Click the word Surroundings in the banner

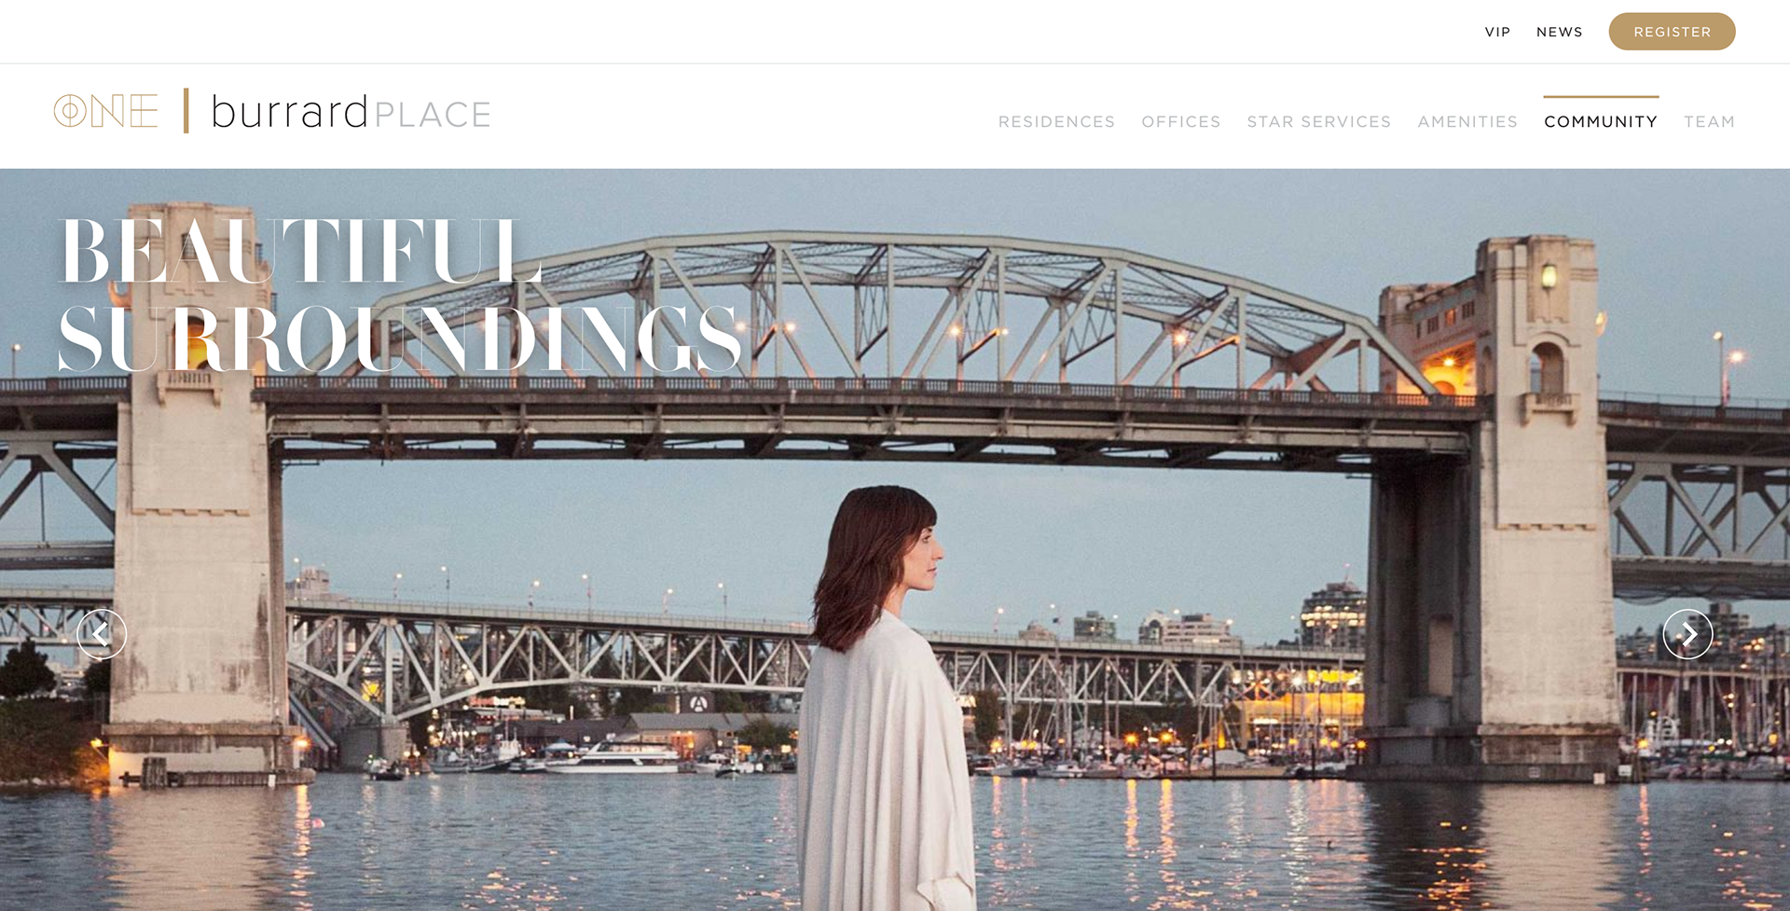pos(401,338)
